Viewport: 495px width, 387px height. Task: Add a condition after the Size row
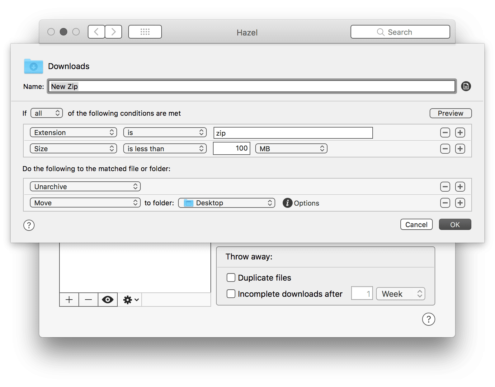460,149
